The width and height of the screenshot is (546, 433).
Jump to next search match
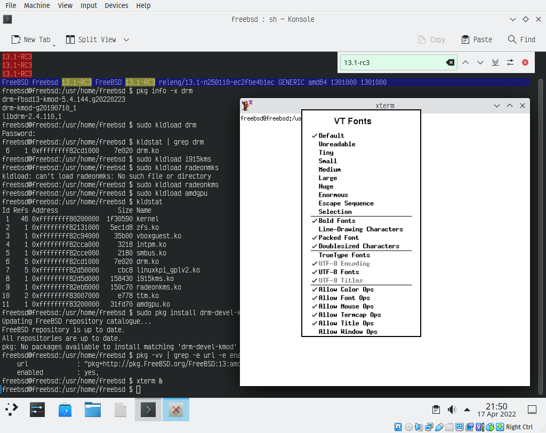click(480, 62)
